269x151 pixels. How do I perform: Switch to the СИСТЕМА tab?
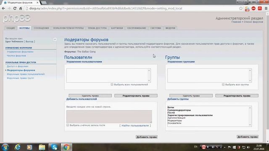click(156, 28)
